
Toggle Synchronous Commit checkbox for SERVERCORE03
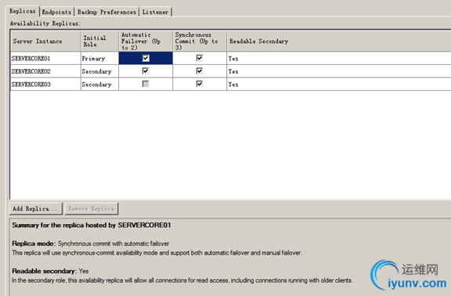coord(200,84)
